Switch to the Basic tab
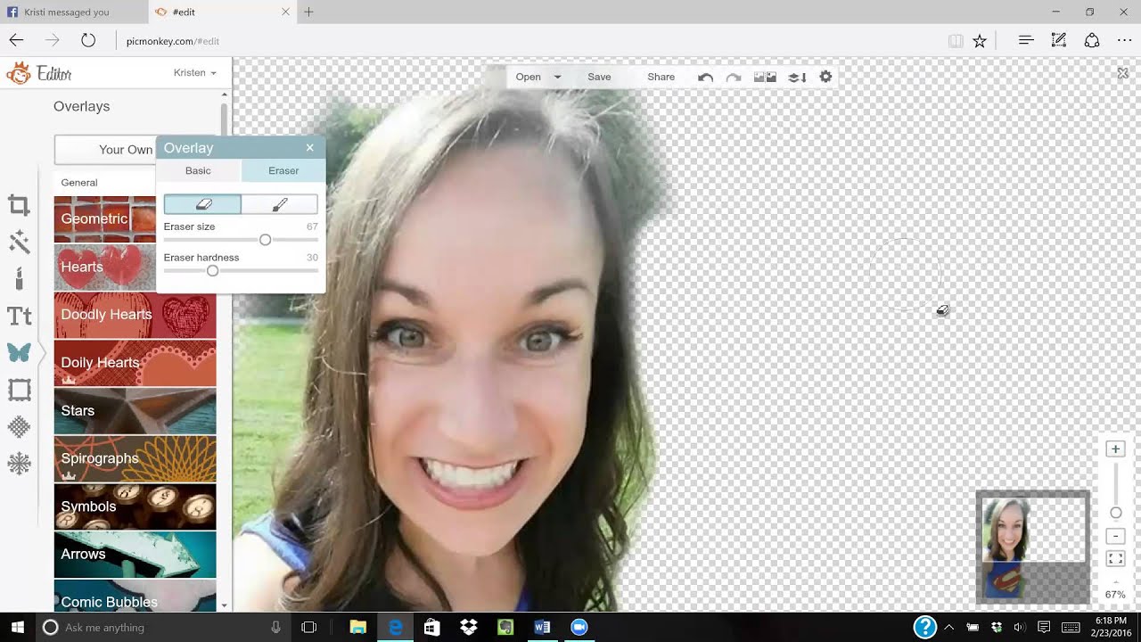The height and width of the screenshot is (642, 1141). 198,170
